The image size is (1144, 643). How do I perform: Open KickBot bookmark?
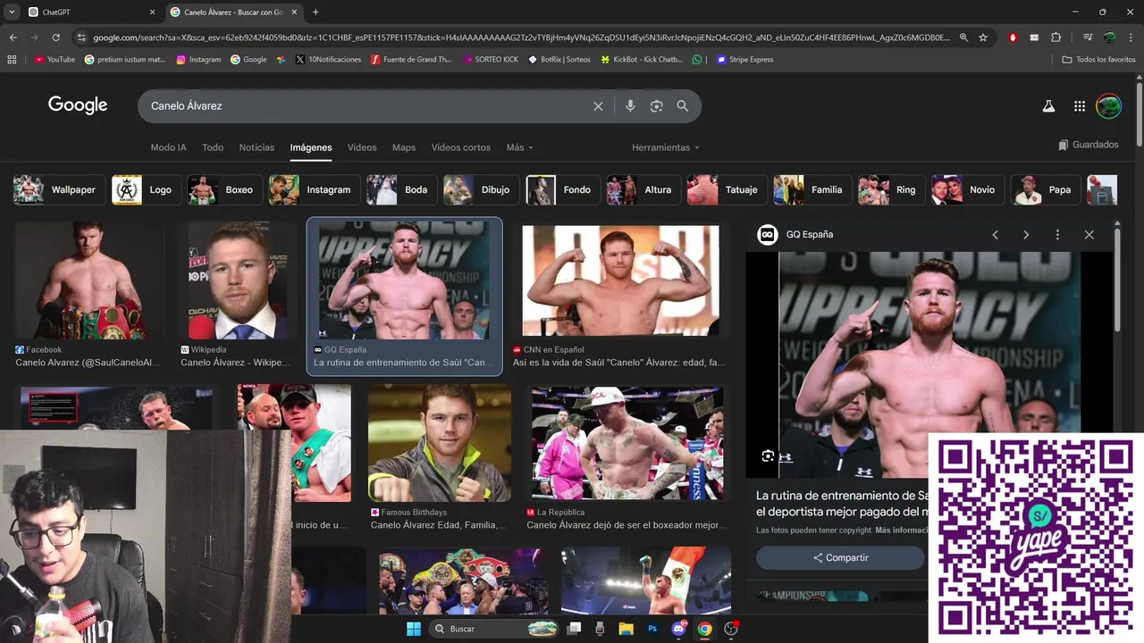[x=642, y=60]
